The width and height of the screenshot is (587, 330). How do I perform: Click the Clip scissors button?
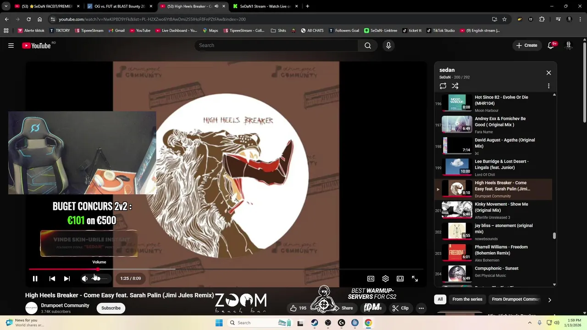pos(400,308)
